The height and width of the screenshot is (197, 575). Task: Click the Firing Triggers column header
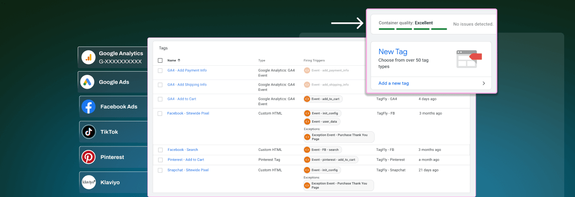pos(314,60)
